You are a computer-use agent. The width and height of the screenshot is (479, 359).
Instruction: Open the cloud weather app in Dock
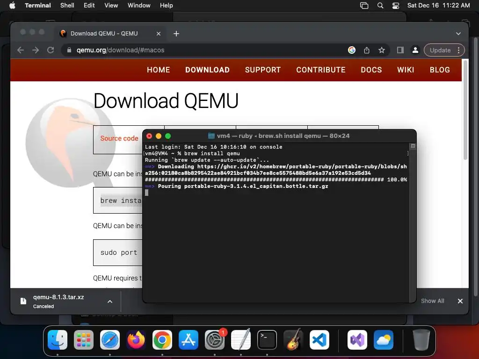pyautogui.click(x=384, y=340)
